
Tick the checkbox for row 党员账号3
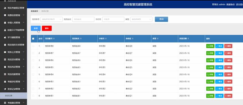click(33, 81)
